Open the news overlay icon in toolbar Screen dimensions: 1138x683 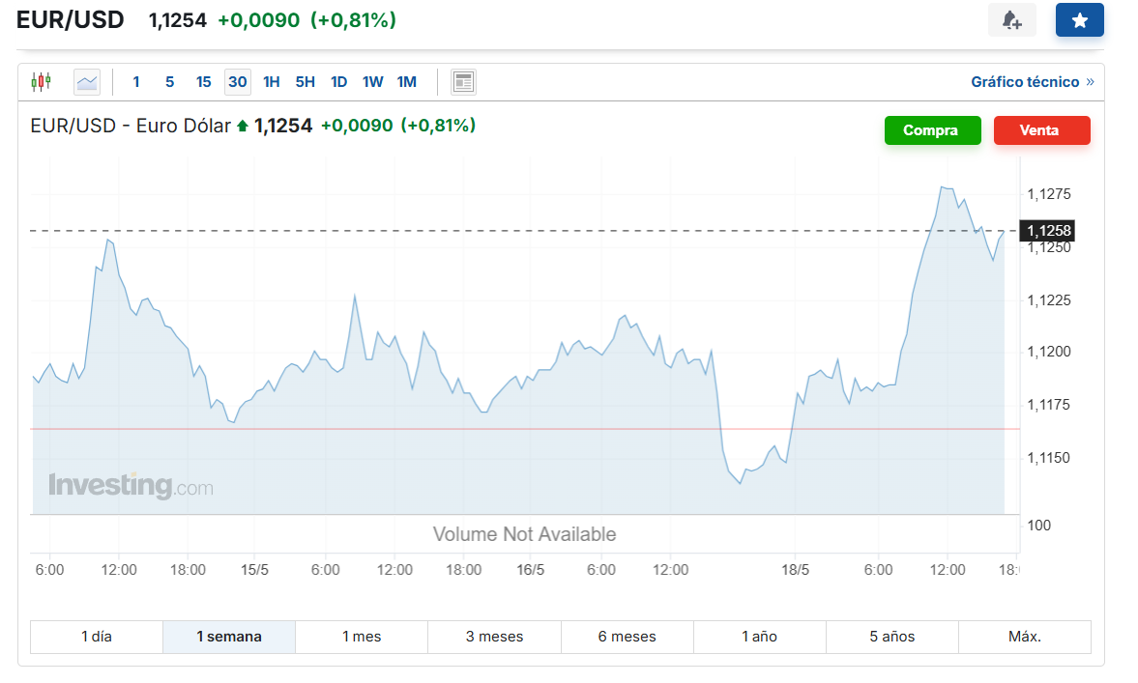click(x=463, y=82)
